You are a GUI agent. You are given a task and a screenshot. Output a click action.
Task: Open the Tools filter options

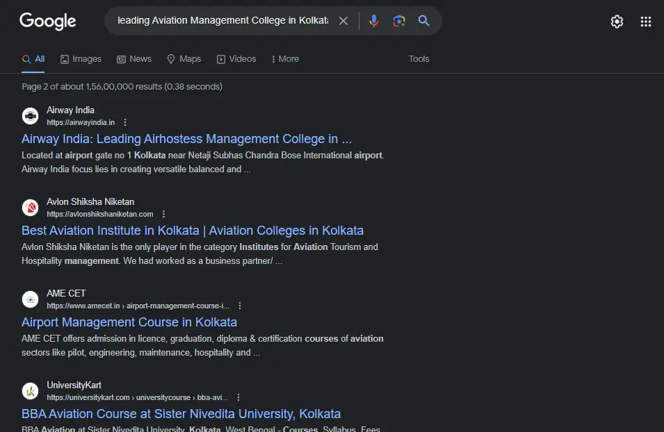419,59
